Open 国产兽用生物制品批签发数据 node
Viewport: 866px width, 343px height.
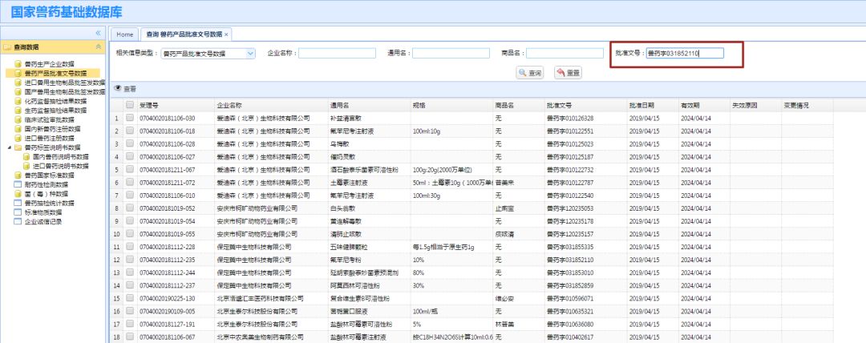(65, 91)
